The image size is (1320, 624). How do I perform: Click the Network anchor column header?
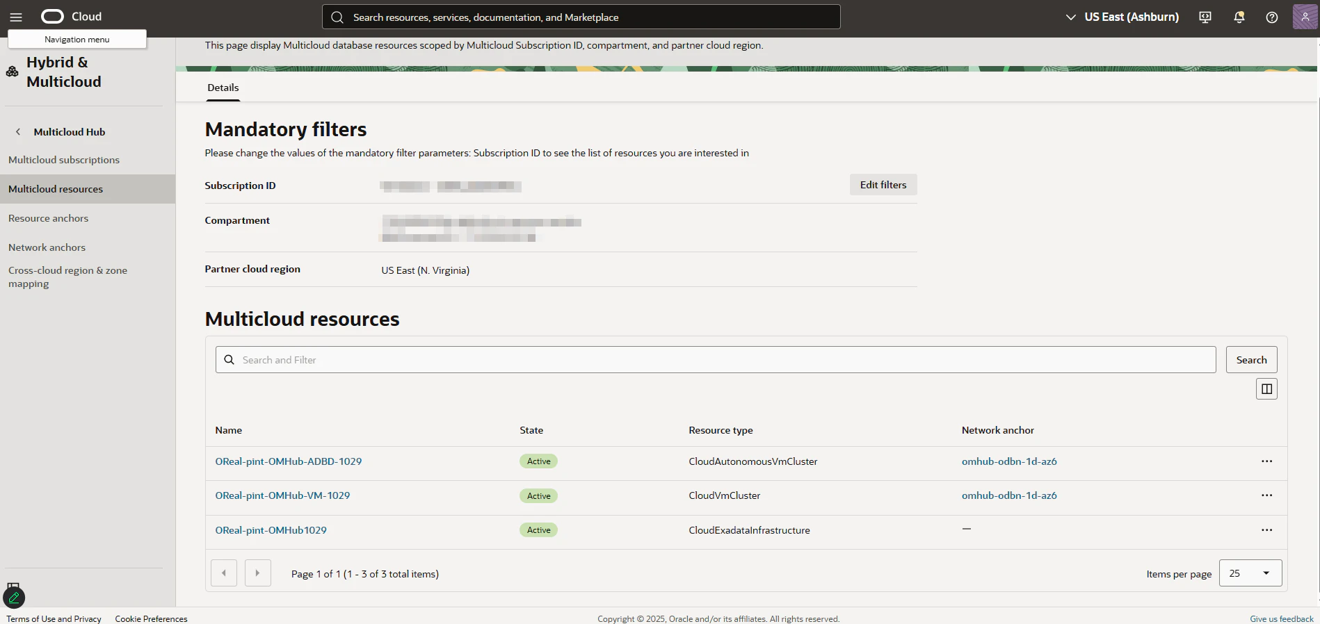pyautogui.click(x=998, y=430)
